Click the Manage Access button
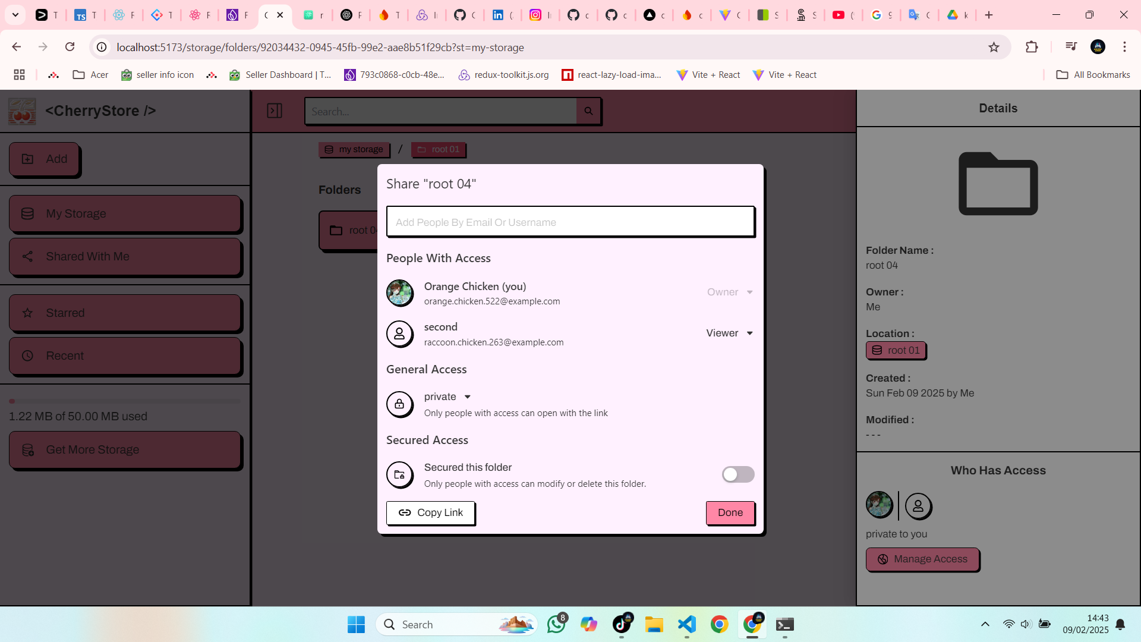The width and height of the screenshot is (1141, 642). tap(922, 559)
